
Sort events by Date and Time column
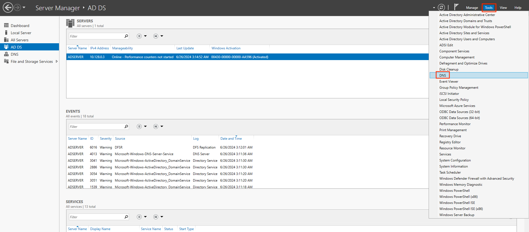point(231,139)
